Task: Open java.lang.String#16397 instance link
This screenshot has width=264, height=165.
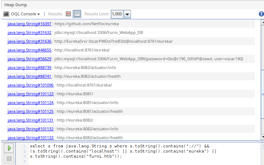Action: coord(29,24)
